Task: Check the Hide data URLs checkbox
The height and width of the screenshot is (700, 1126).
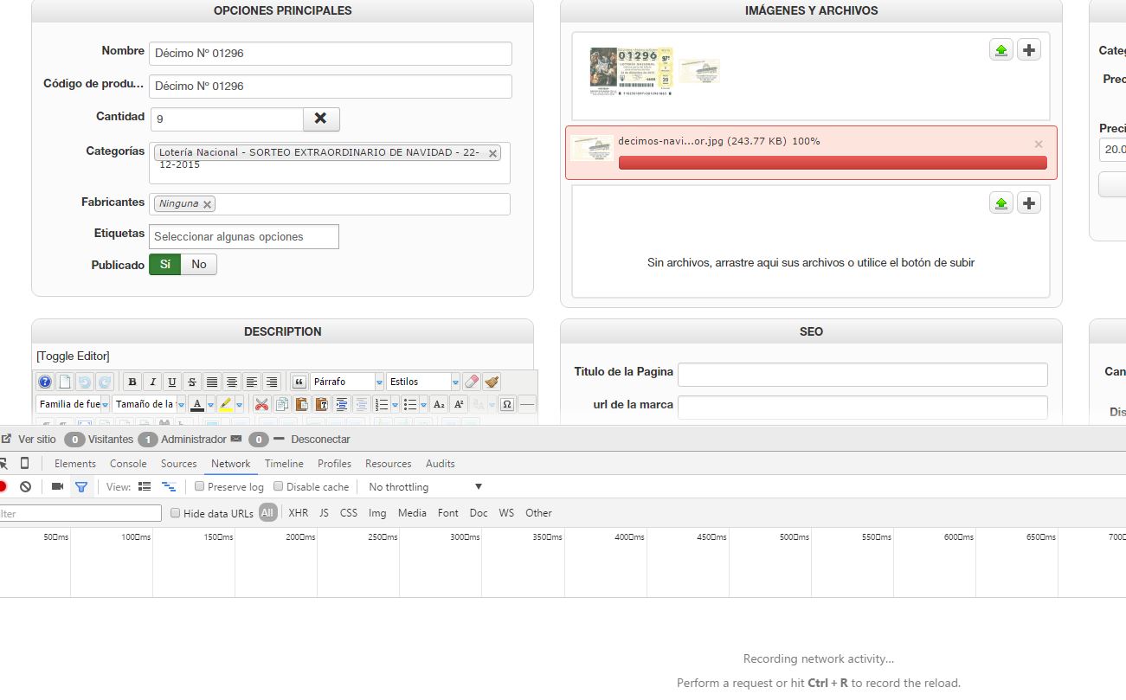Action: point(176,513)
